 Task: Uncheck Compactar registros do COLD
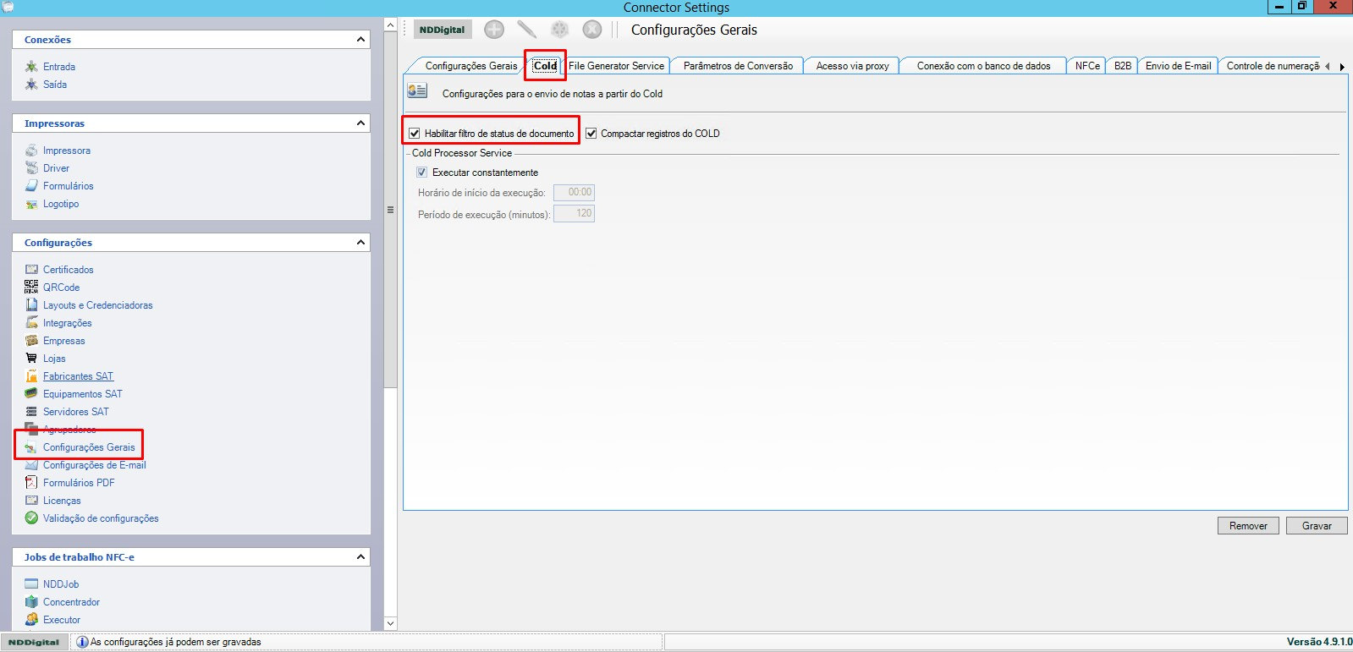click(591, 134)
